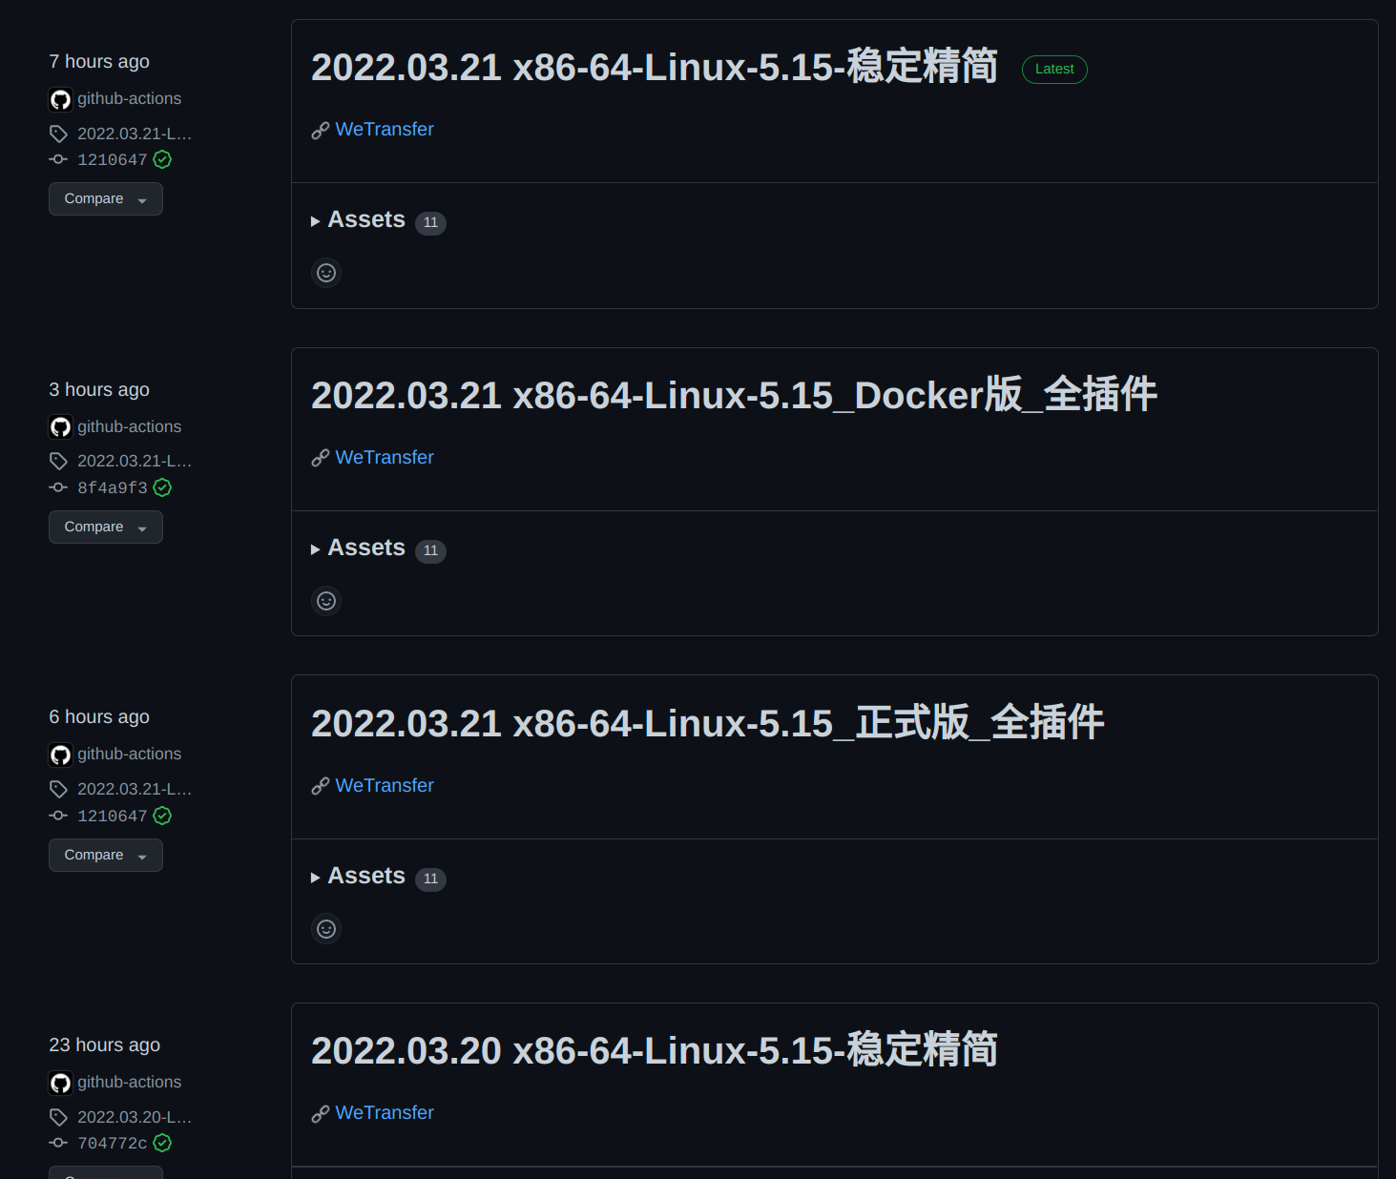Image resolution: width=1396 pixels, height=1179 pixels.
Task: Open GitHub avatar icon beside 3 hours ago author
Action: coord(60,427)
